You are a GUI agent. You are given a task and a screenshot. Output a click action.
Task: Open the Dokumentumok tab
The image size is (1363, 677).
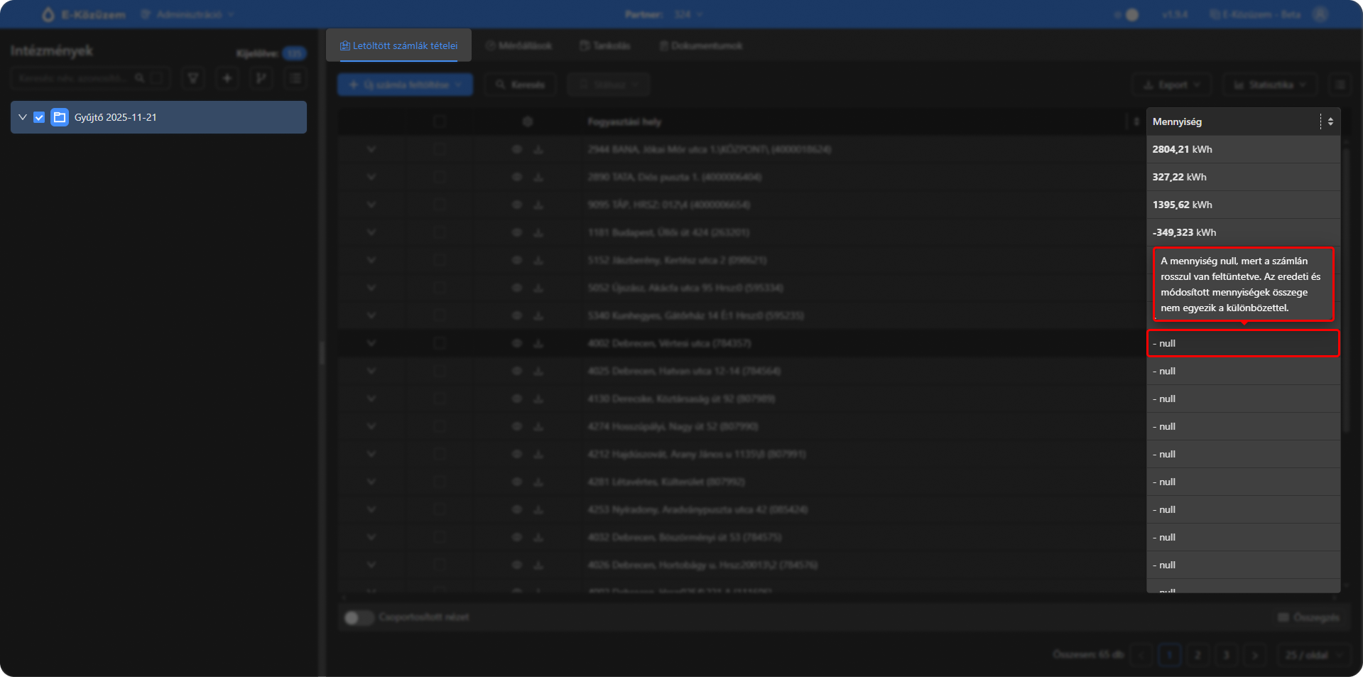click(700, 45)
